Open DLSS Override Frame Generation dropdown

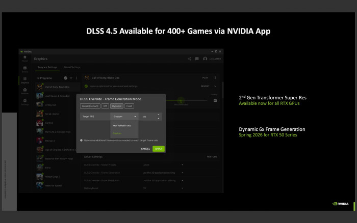(163, 173)
